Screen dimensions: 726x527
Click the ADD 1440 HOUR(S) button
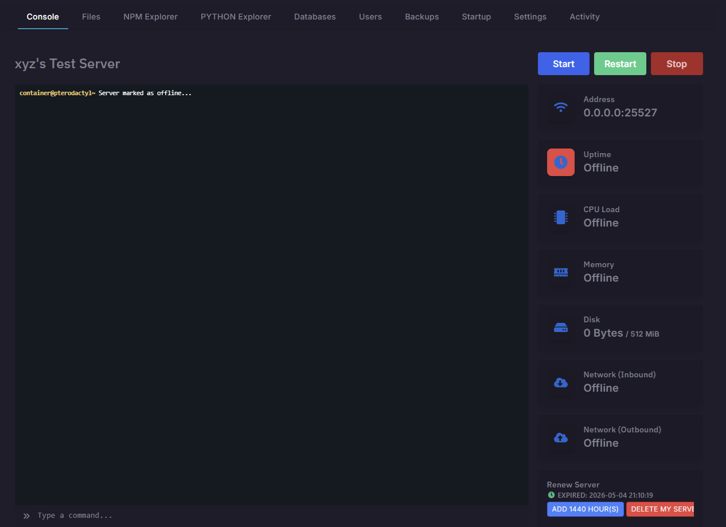coord(585,509)
